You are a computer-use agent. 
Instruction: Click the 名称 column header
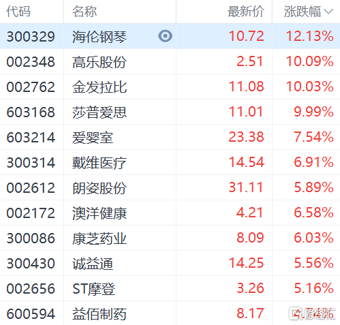point(84,12)
